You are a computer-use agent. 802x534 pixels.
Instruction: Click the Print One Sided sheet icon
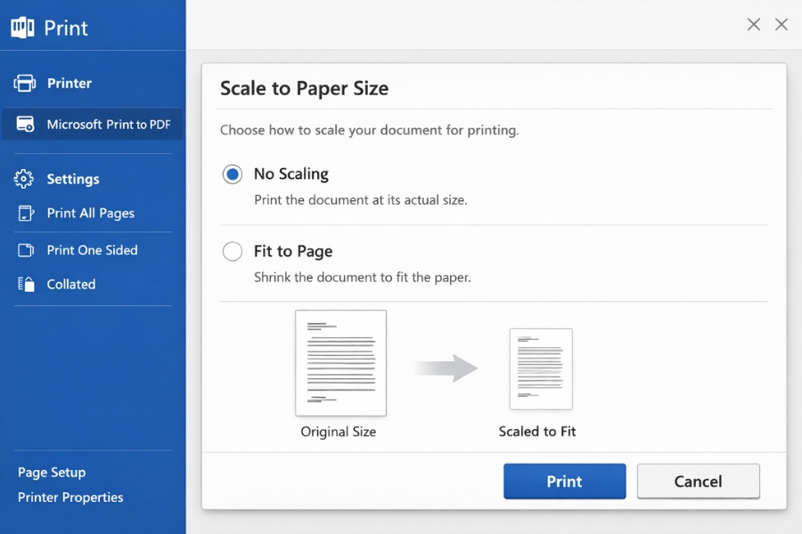[25, 250]
